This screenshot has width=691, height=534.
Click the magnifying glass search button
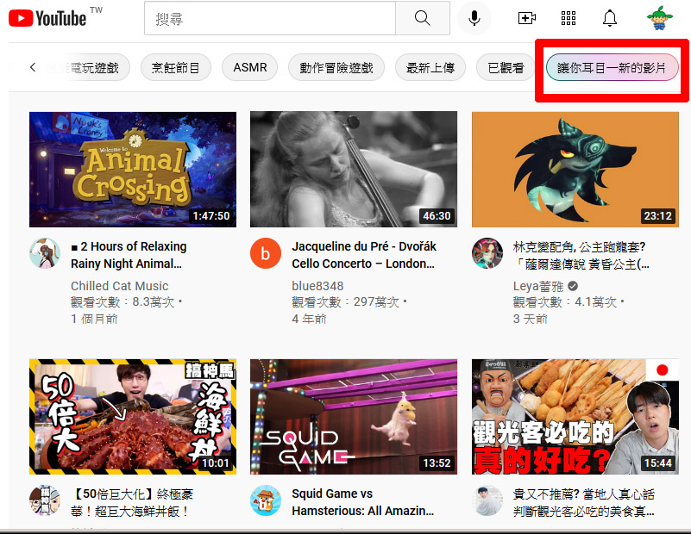pos(422,18)
